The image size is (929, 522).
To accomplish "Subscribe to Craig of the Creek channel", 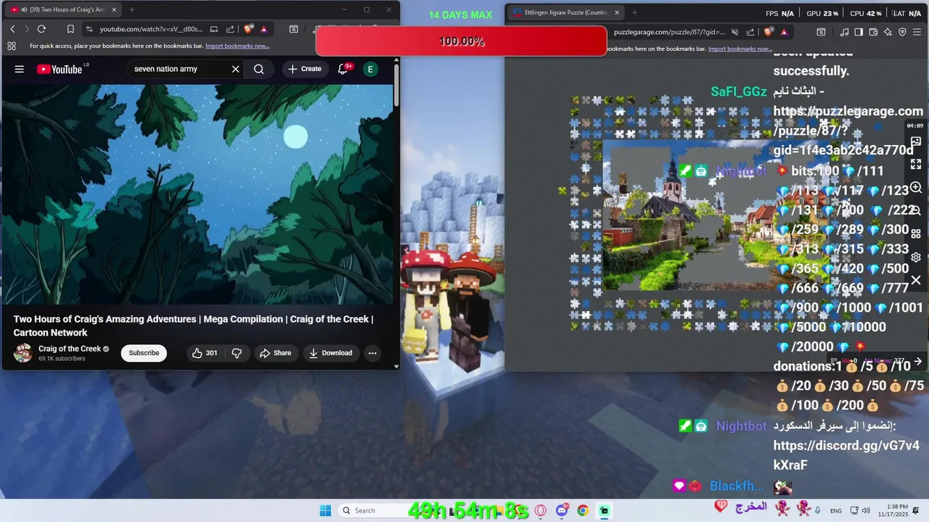I will 144,353.
